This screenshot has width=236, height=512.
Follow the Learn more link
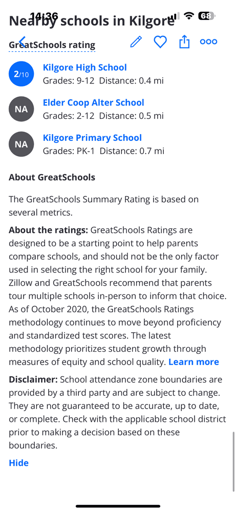[x=194, y=362]
